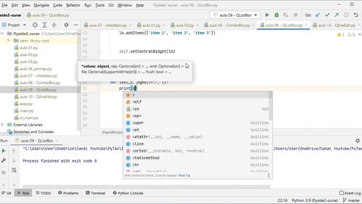The width and height of the screenshot is (362, 204).
Task: Click the Stop process square icon in top toolbar
Action: pos(295,15)
